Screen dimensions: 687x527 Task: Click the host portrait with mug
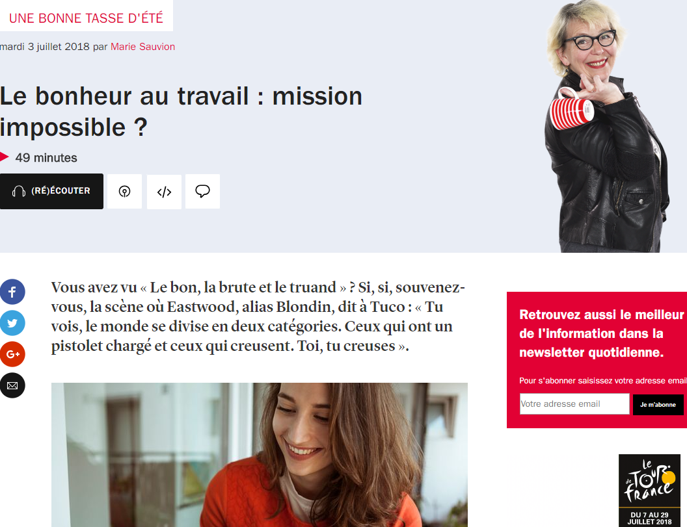(607, 127)
